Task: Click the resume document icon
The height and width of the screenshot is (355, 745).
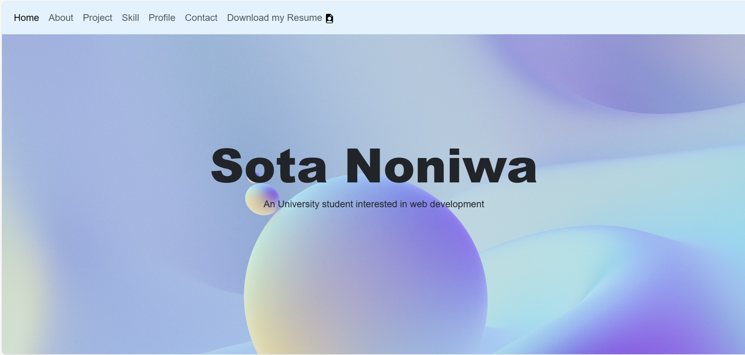Action: pos(329,19)
